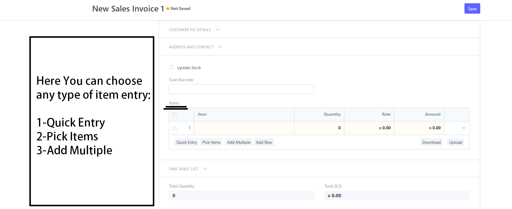Click the Pick Items button
This screenshot has height=209, width=512.
click(211, 142)
